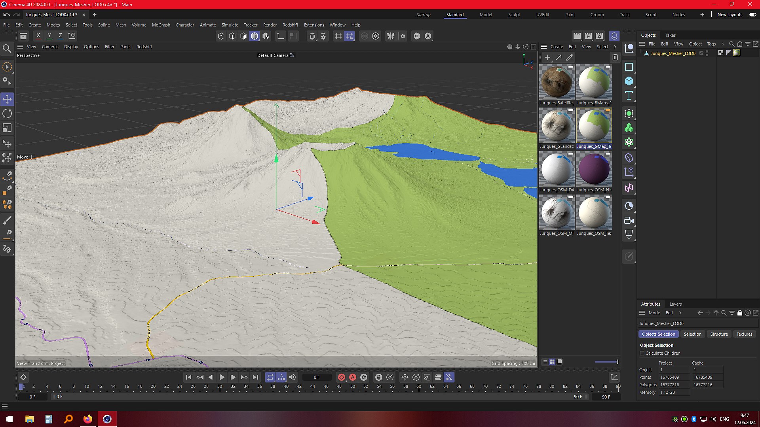Viewport: 760px width, 427px height.
Task: Open the viewport Cameras menu
Action: [x=50, y=47]
